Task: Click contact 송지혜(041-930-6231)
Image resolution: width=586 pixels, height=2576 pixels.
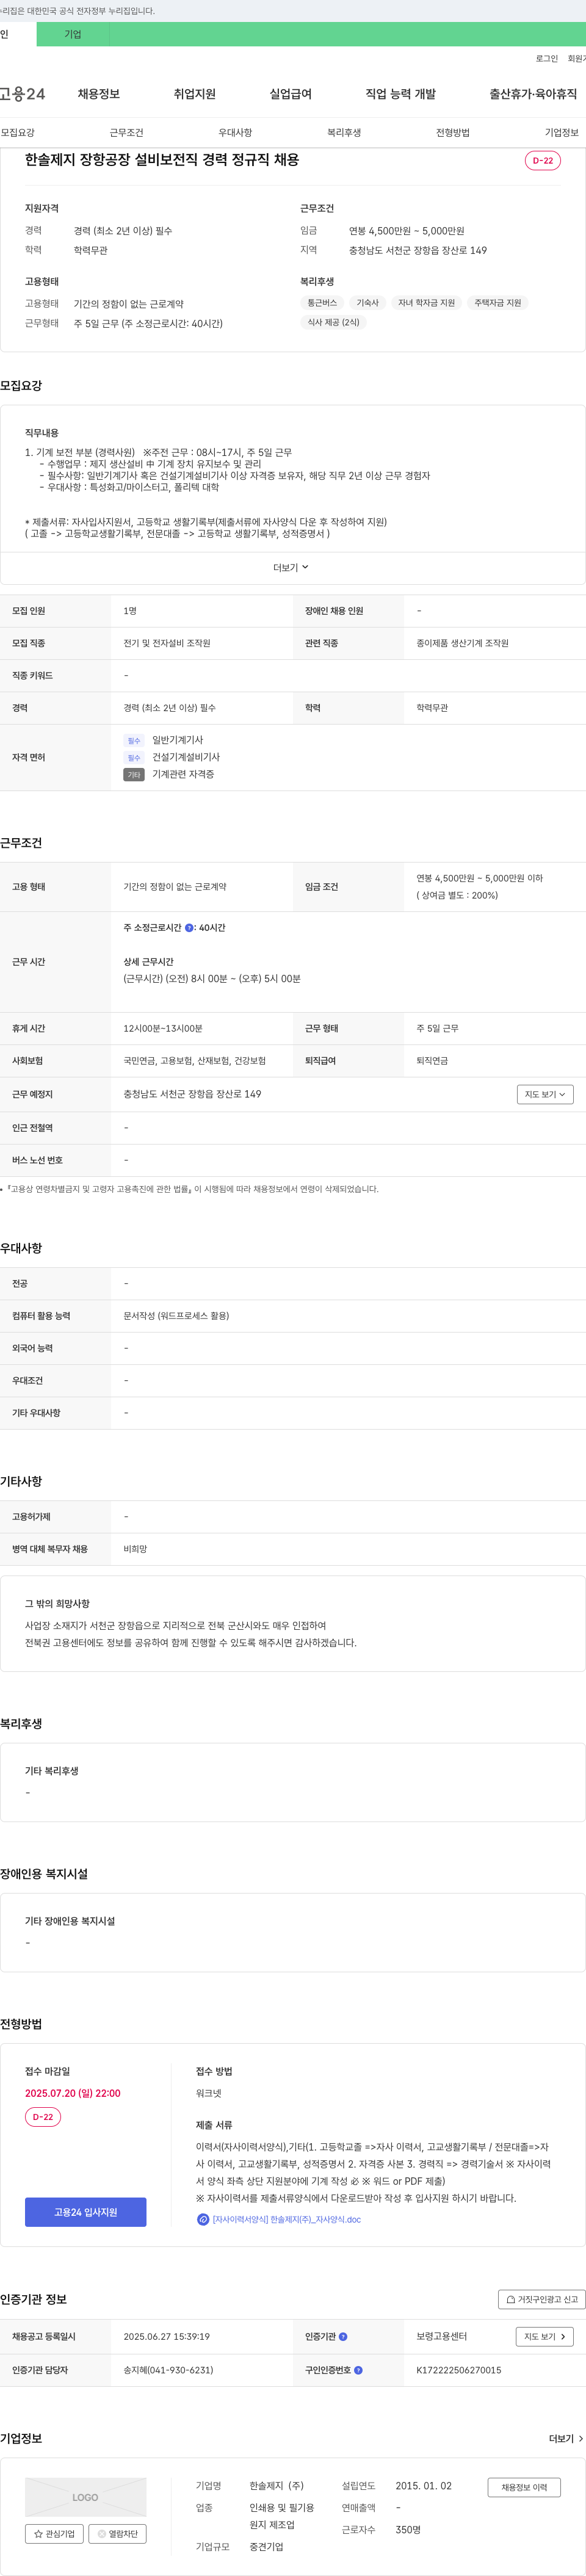Action: [168, 2370]
